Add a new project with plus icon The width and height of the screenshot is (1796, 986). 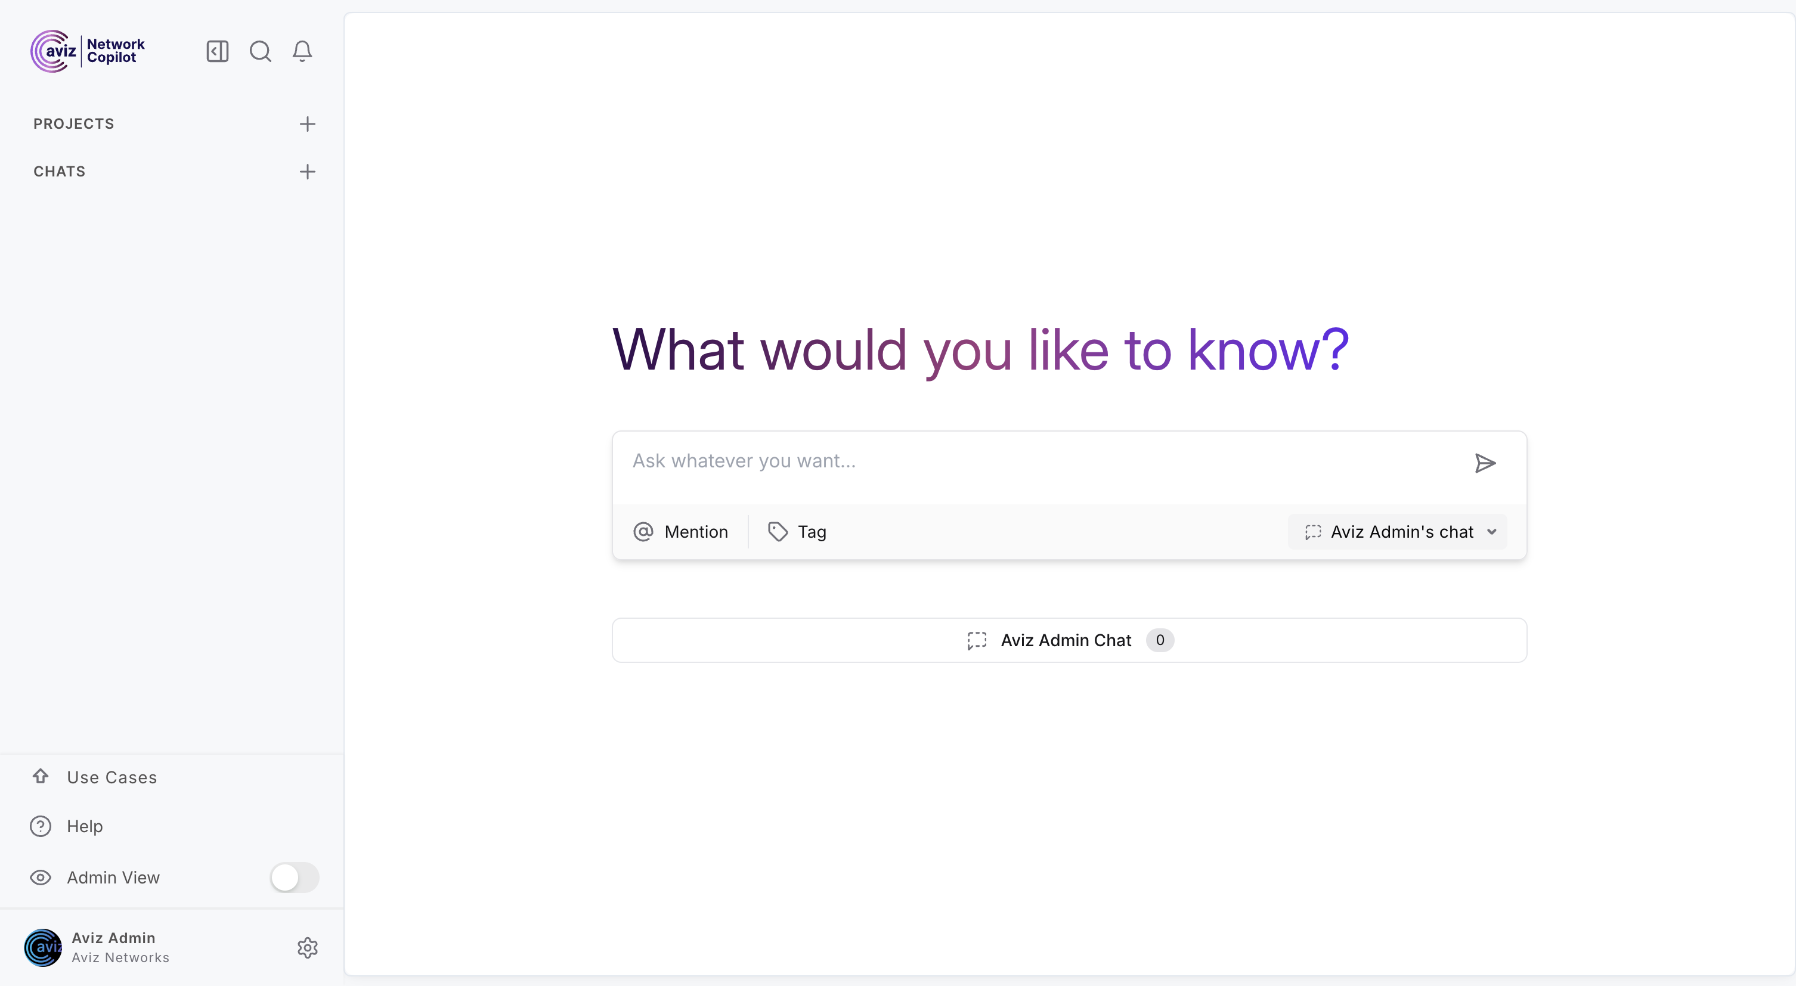tap(308, 124)
